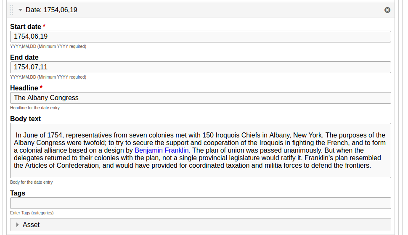The height and width of the screenshot is (235, 408).
Task: Open the Benjamin Franklin link
Action: tap(162, 150)
